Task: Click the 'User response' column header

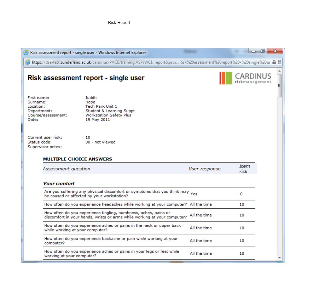Action: pos(205,169)
